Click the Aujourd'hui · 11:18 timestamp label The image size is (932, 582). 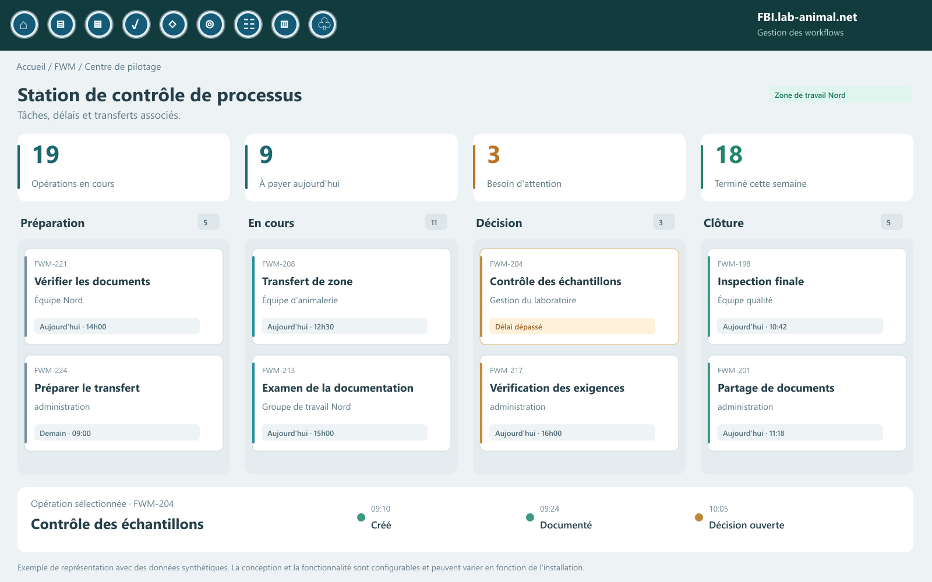800,433
